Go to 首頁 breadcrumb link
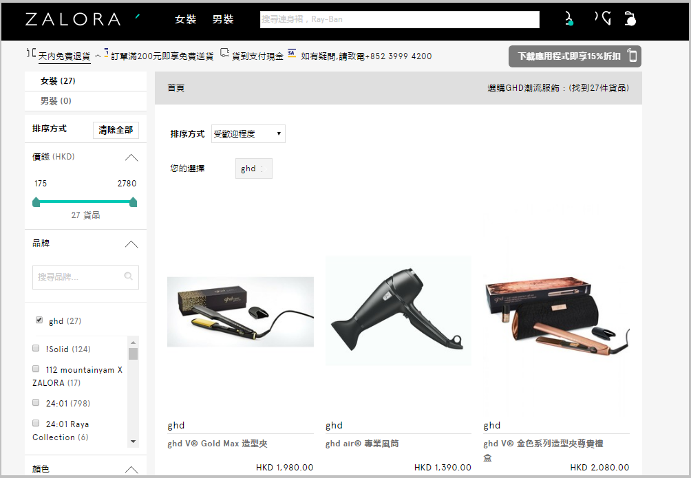The width and height of the screenshot is (691, 478). [x=176, y=88]
